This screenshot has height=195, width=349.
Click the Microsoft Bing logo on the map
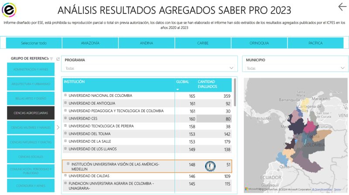pyautogui.click(x=246, y=189)
